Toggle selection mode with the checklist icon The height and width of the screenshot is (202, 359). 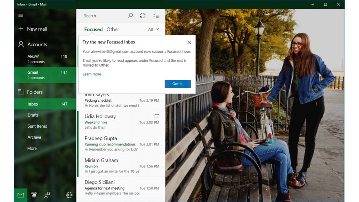point(156,15)
